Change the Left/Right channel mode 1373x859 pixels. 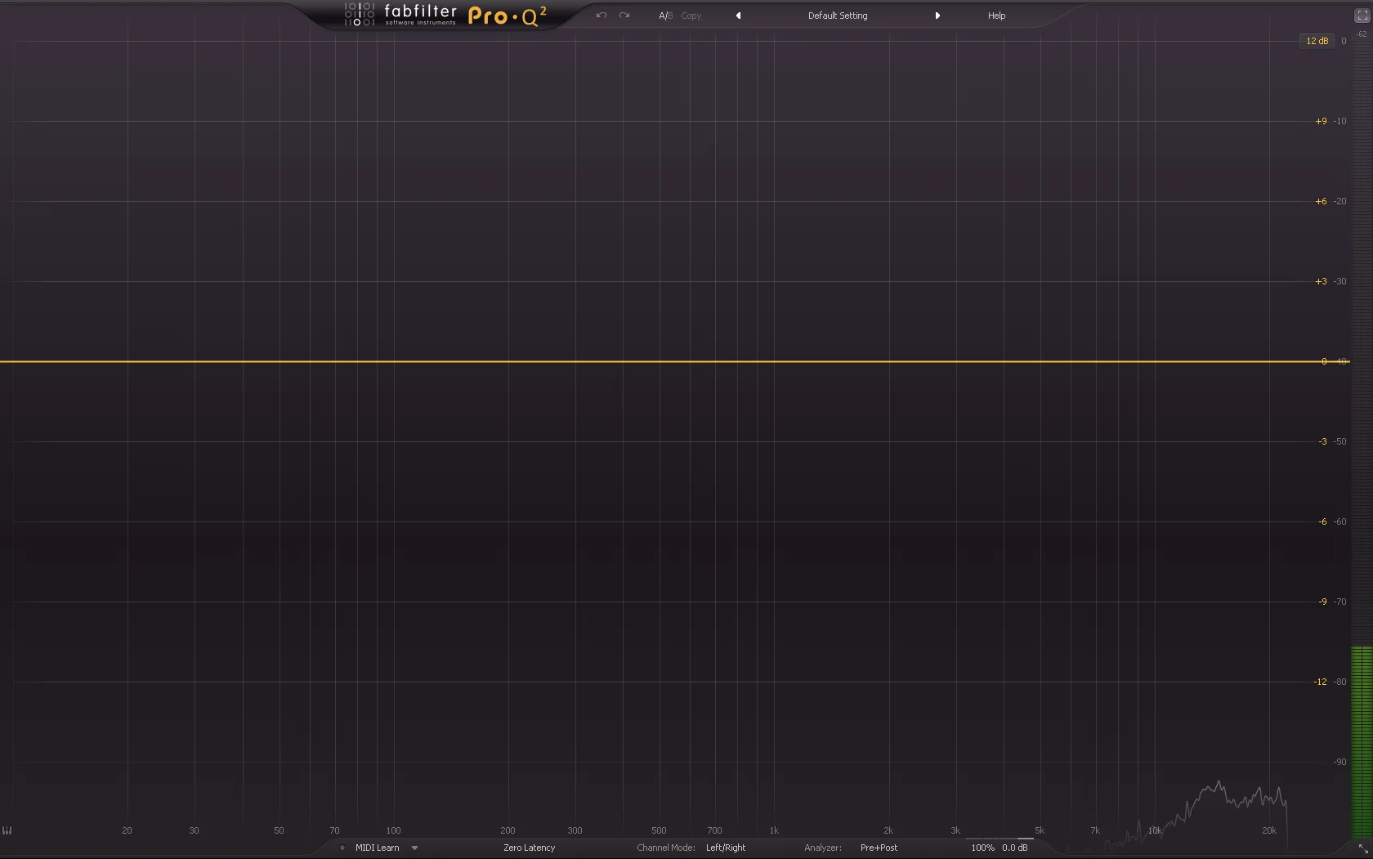(x=726, y=848)
